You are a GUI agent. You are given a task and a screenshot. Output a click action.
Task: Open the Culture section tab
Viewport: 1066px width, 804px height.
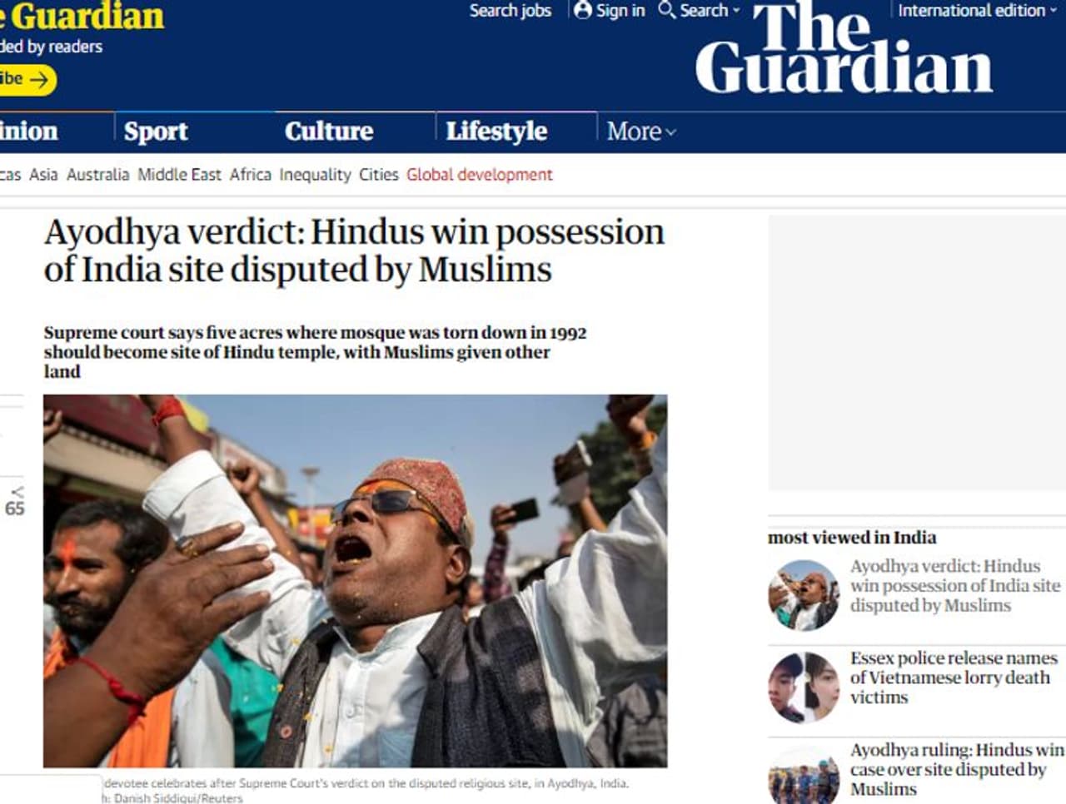coord(329,132)
